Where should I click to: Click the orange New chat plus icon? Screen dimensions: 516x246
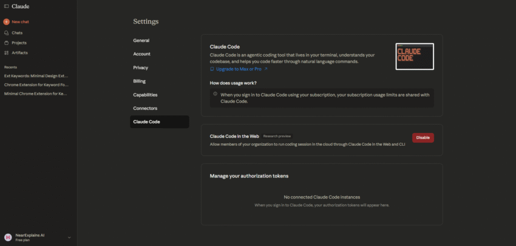7,22
